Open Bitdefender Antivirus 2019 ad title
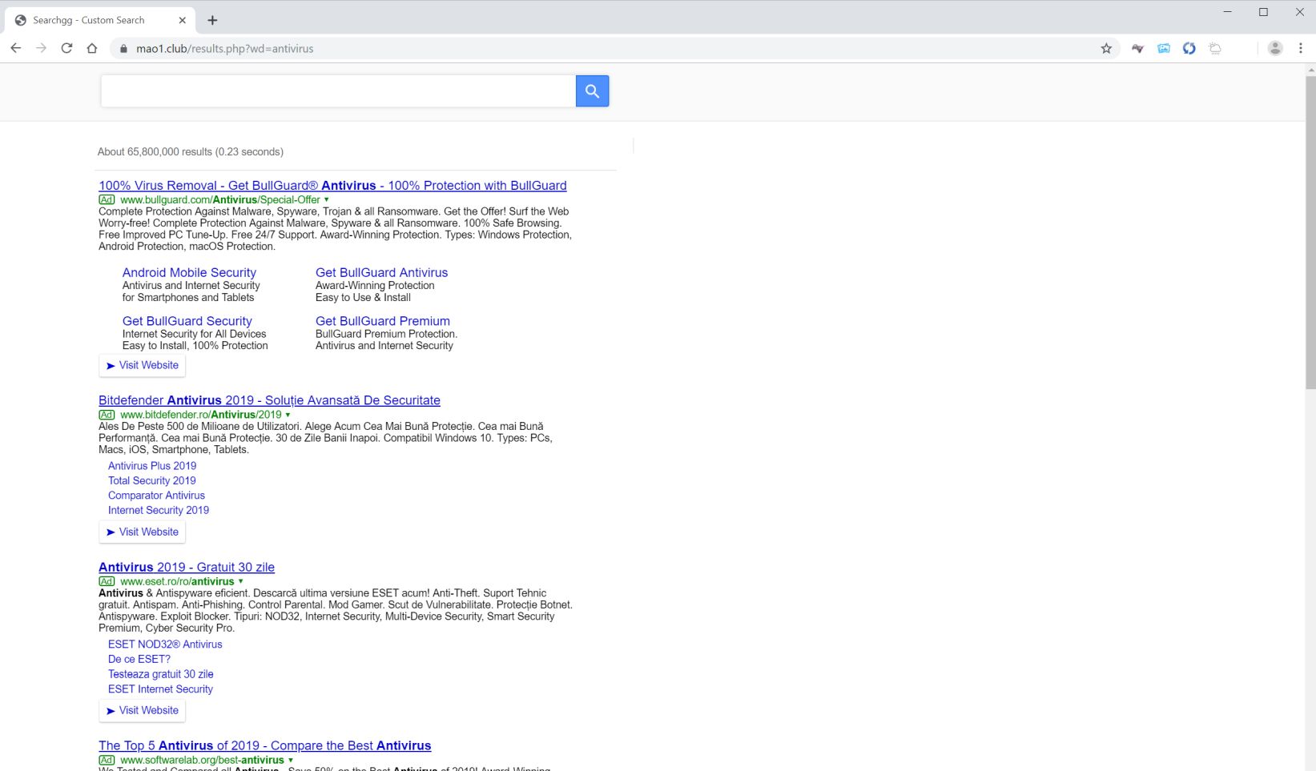This screenshot has height=771, width=1316. 269,400
